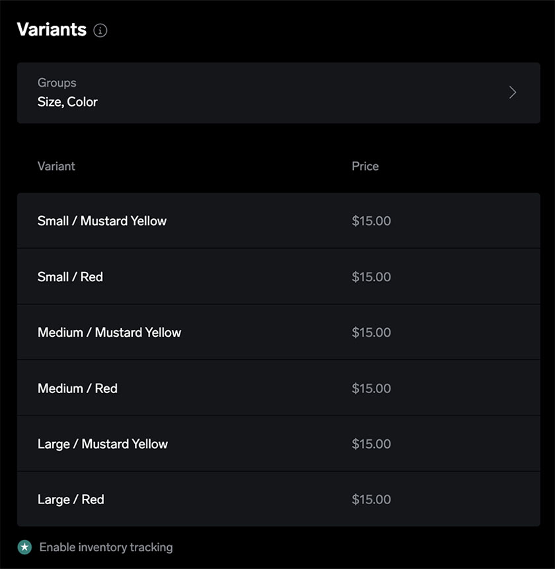Choose the Large / Mustard Yellow variant
This screenshot has width=555, height=569.
[279, 444]
